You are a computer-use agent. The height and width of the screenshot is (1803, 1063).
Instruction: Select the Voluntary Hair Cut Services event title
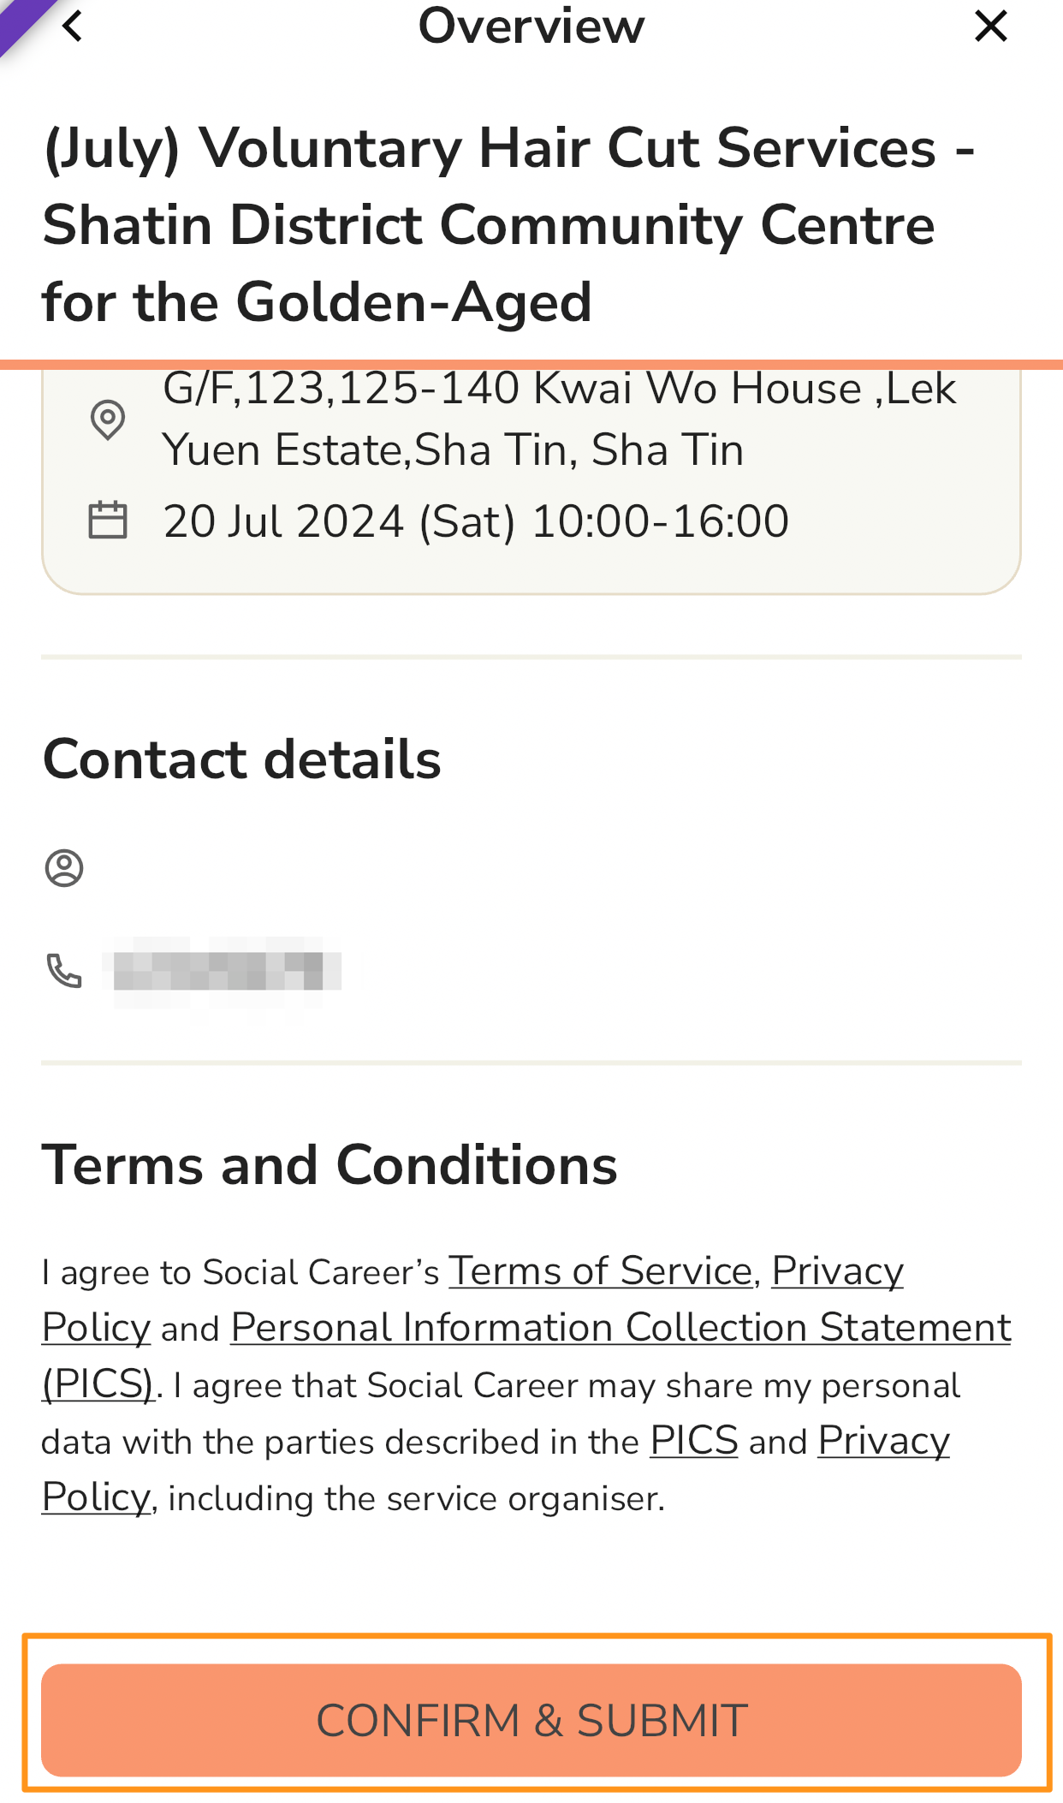coord(509,225)
